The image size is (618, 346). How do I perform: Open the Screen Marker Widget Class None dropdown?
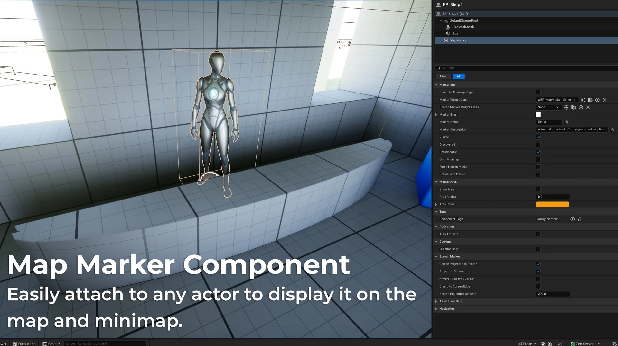[x=548, y=107]
